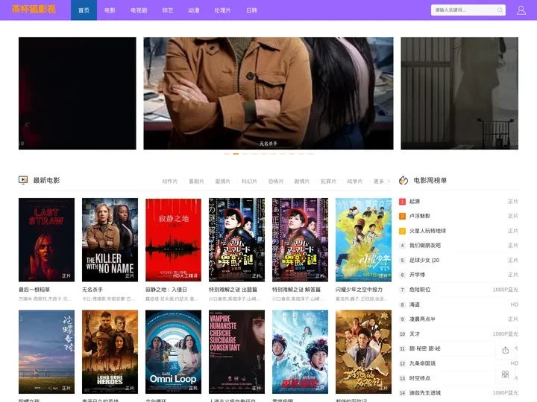Filter by 战争片 genre
The height and width of the screenshot is (402, 537).
354,181
